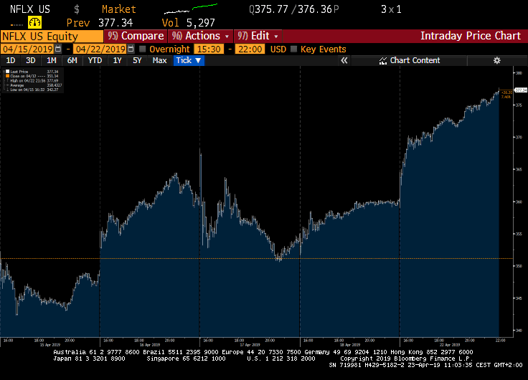The image size is (528, 380).
Task: Click the 22:00 last x-axis tick
Action: tap(501, 341)
